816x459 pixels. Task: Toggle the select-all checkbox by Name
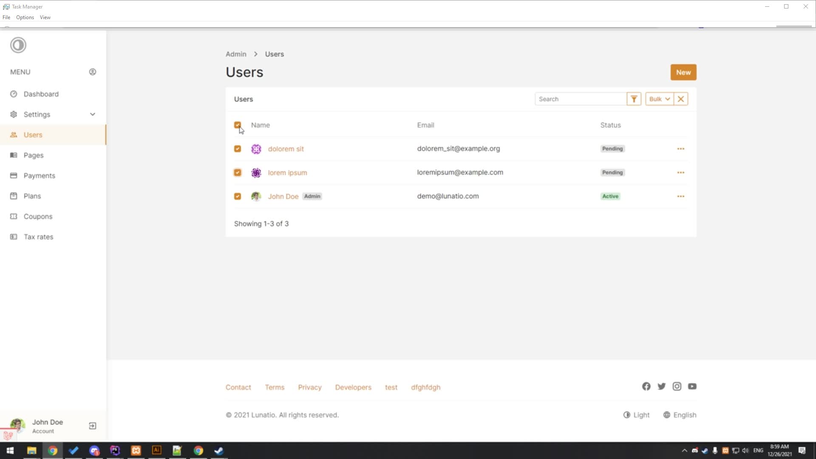coord(238,125)
